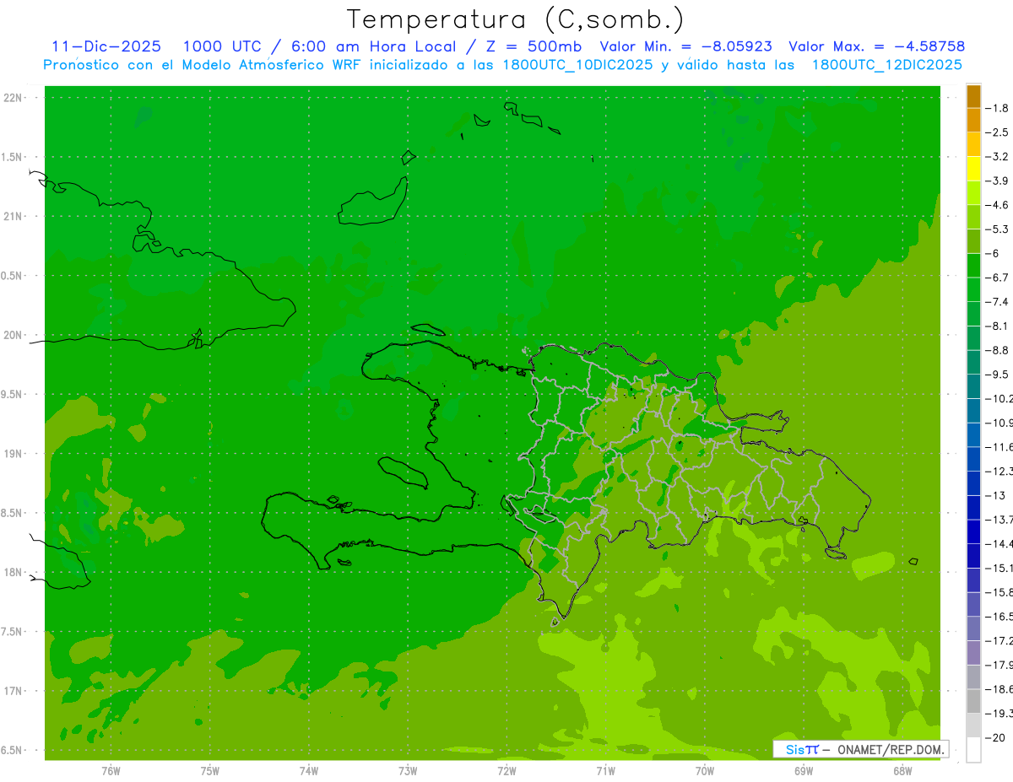Click the '18N' latitude label

point(14,572)
